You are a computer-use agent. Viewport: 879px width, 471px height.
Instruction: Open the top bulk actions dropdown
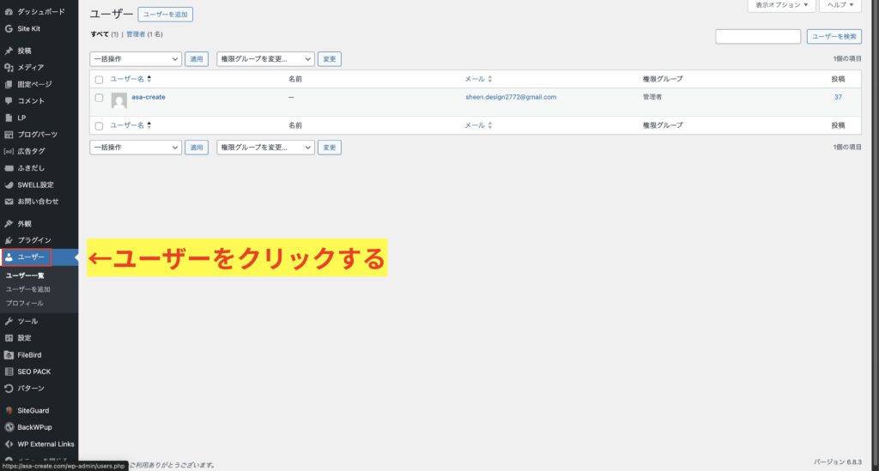[x=136, y=59]
